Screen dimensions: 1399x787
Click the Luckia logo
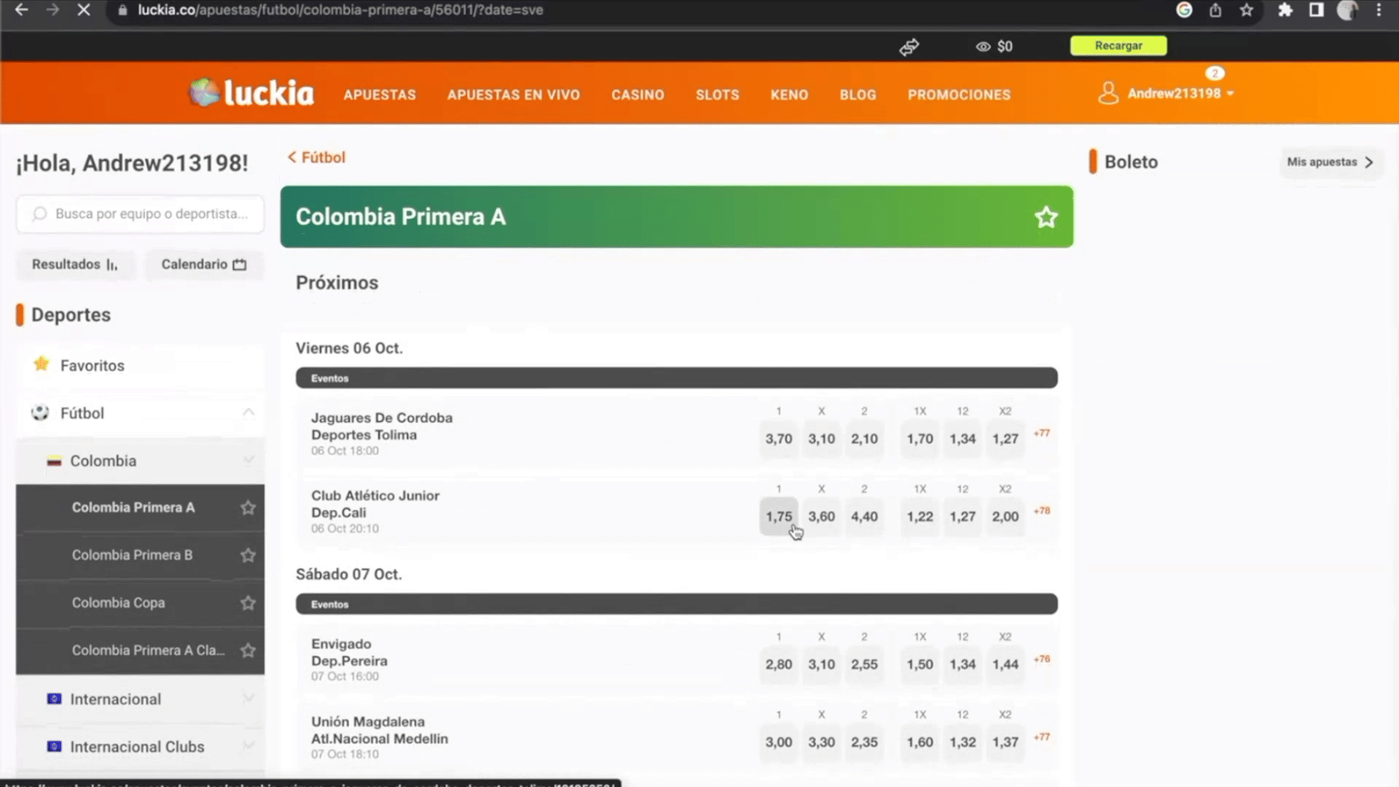[251, 93]
